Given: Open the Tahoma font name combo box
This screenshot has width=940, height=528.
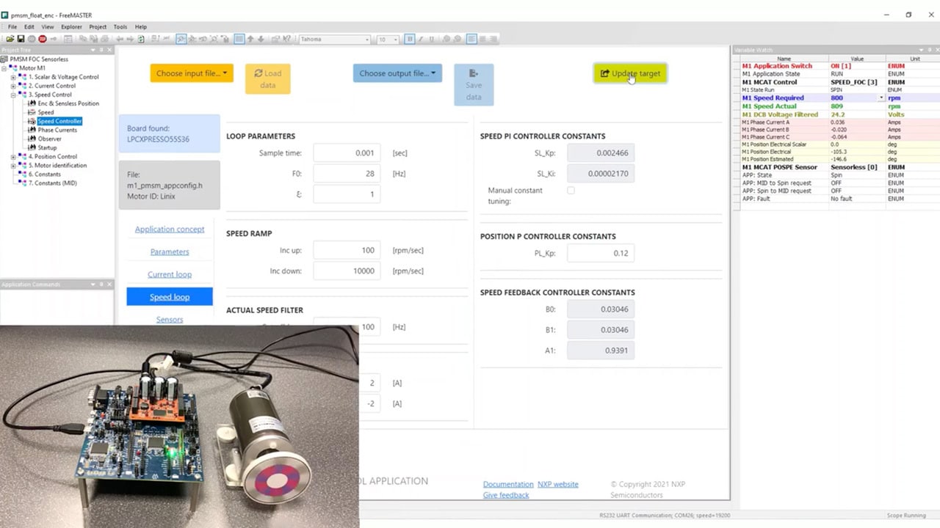Looking at the screenshot, I should (335, 39).
